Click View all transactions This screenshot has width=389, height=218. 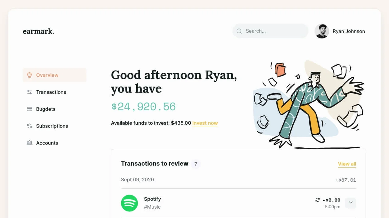coord(347,164)
